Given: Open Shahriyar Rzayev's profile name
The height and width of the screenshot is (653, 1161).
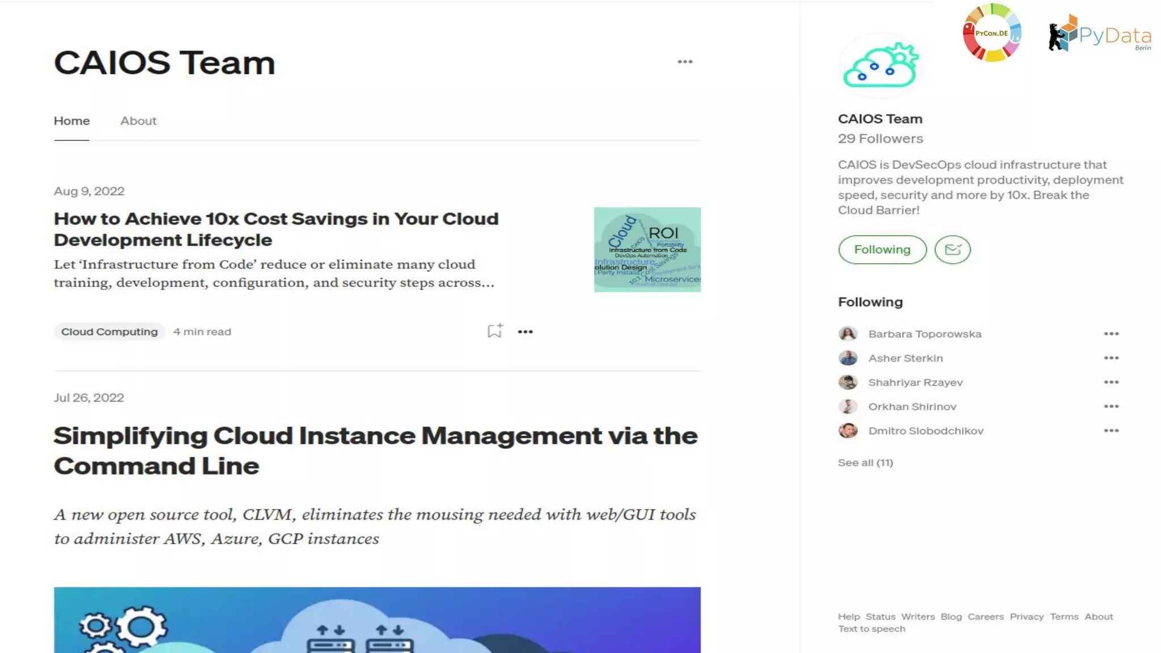Looking at the screenshot, I should [x=916, y=383].
